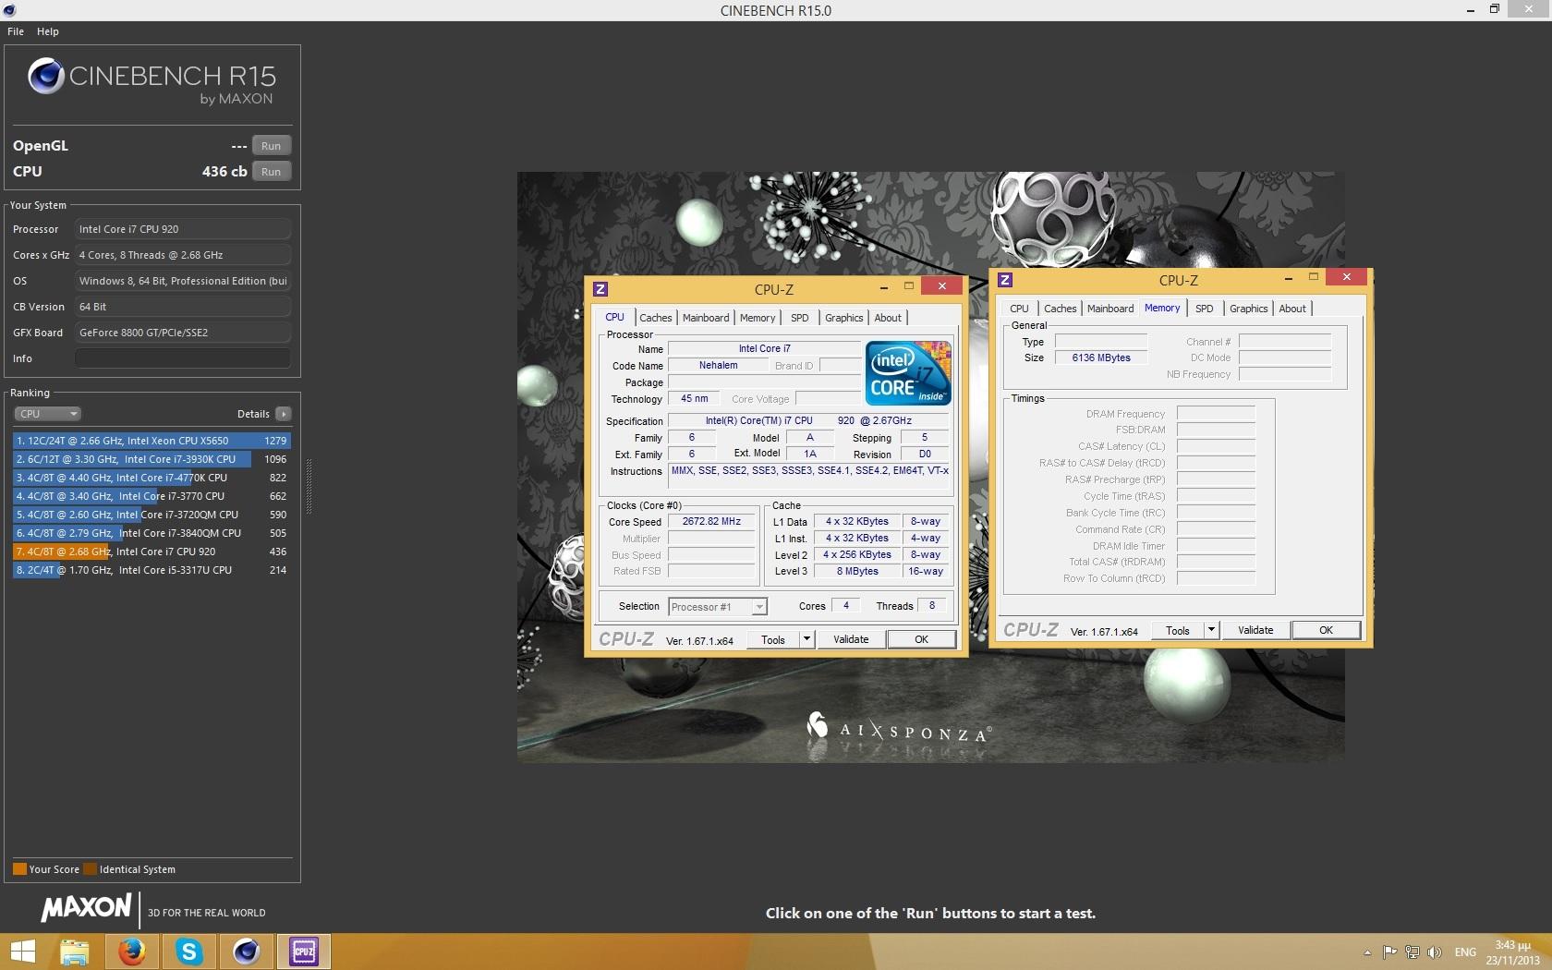Click the Info input field
The height and width of the screenshot is (970, 1552).
point(183,358)
